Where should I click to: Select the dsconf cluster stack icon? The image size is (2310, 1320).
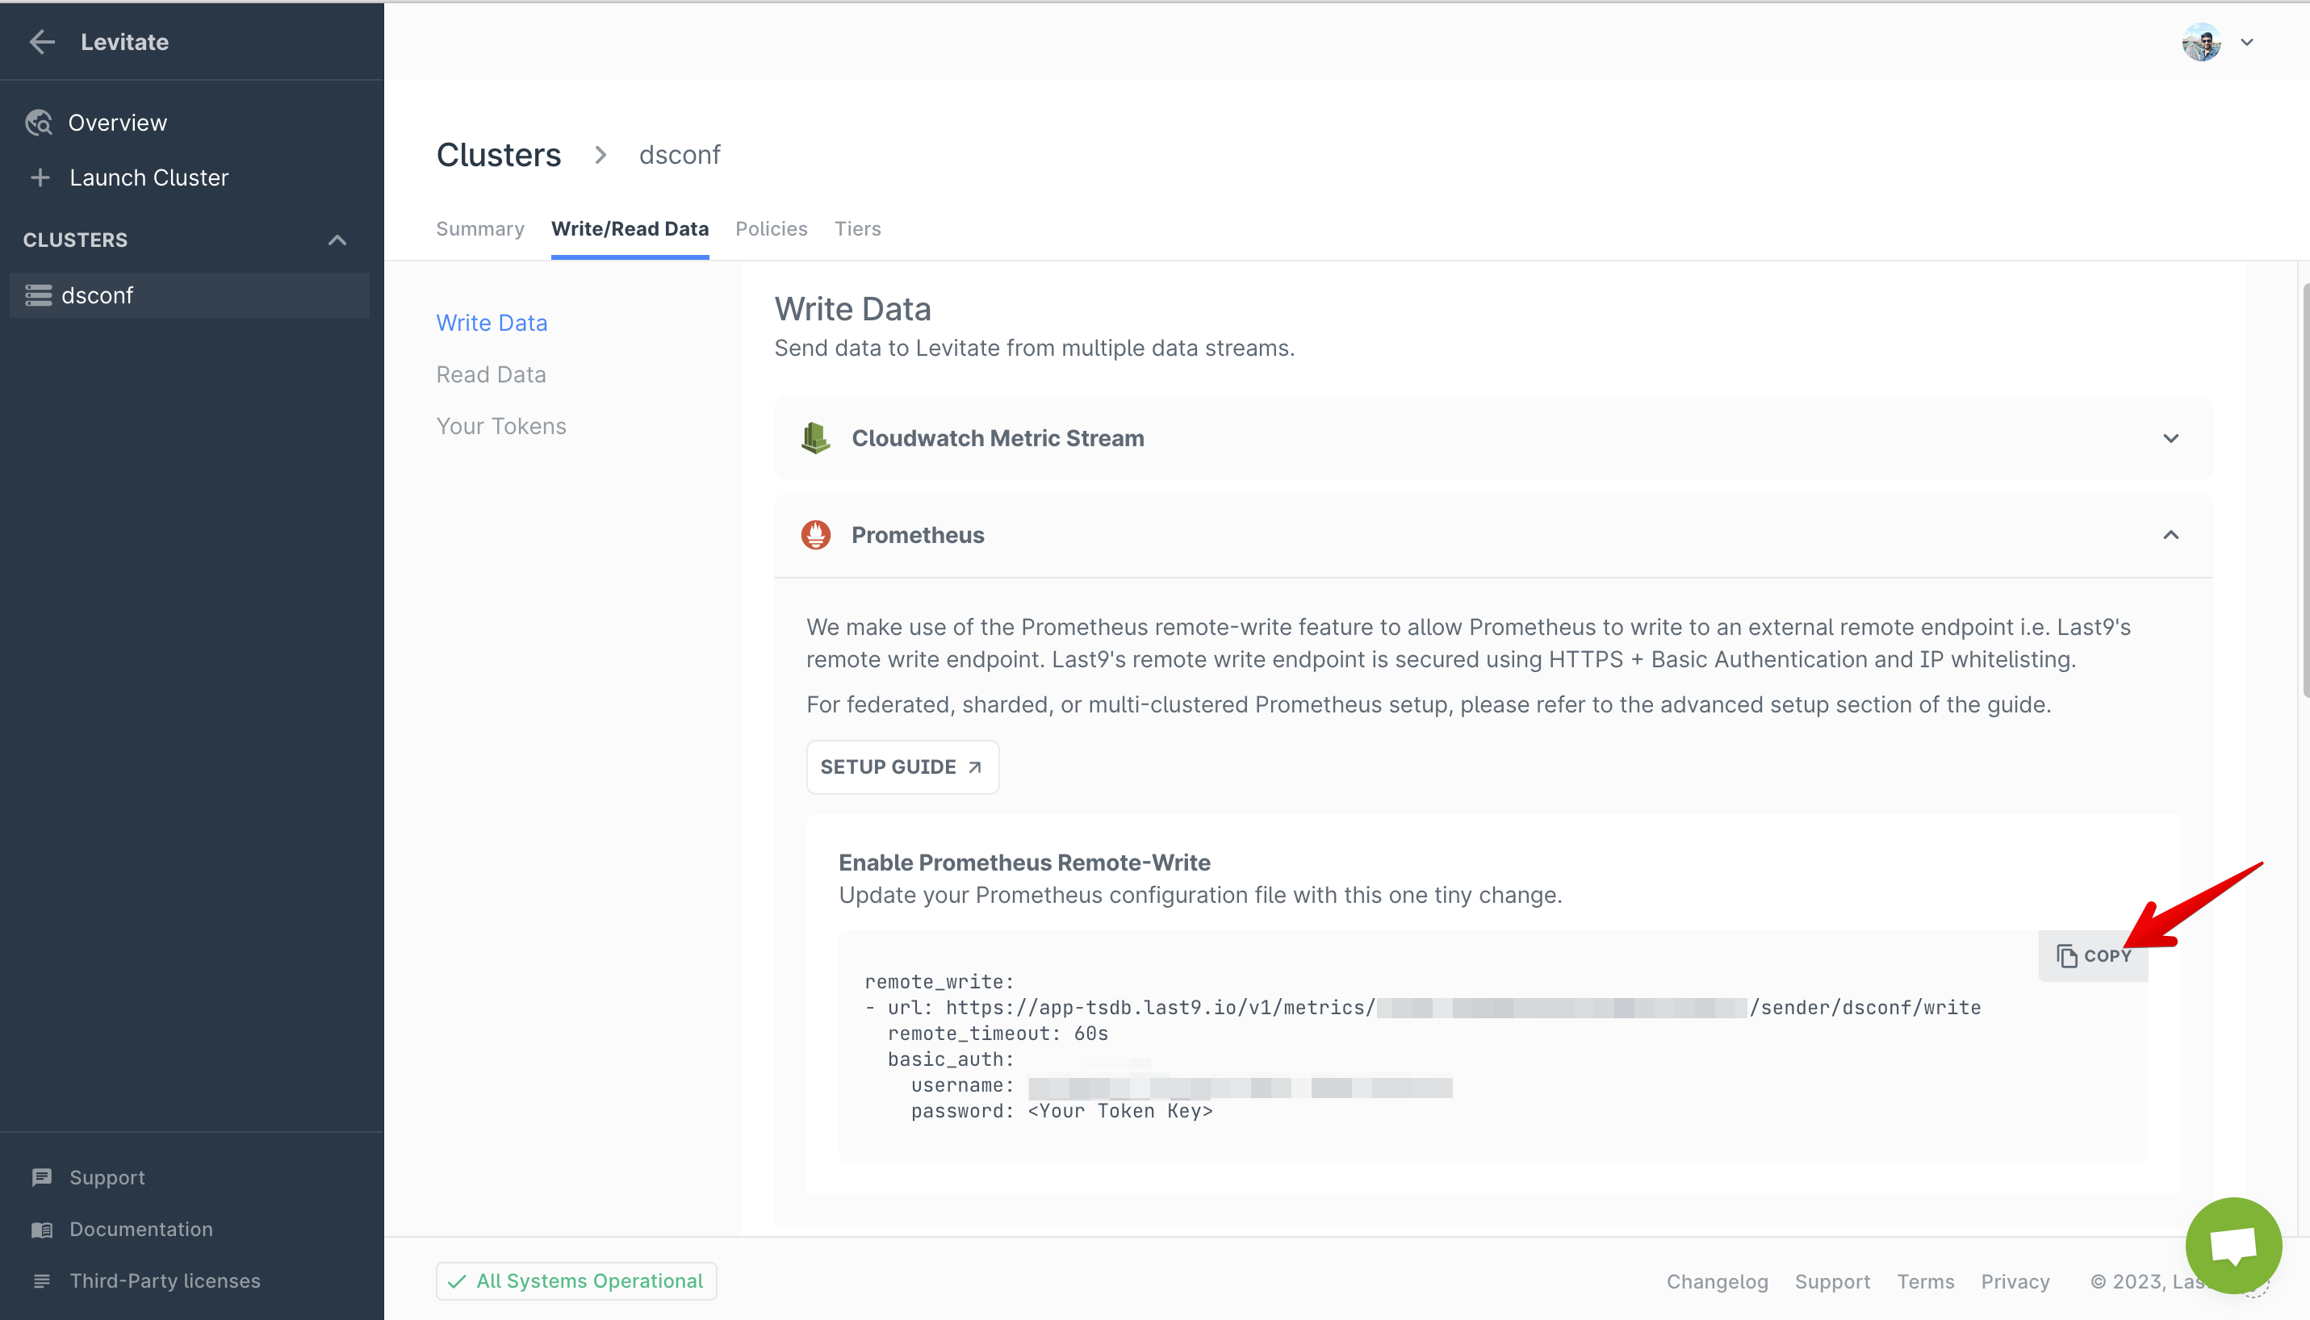(38, 295)
